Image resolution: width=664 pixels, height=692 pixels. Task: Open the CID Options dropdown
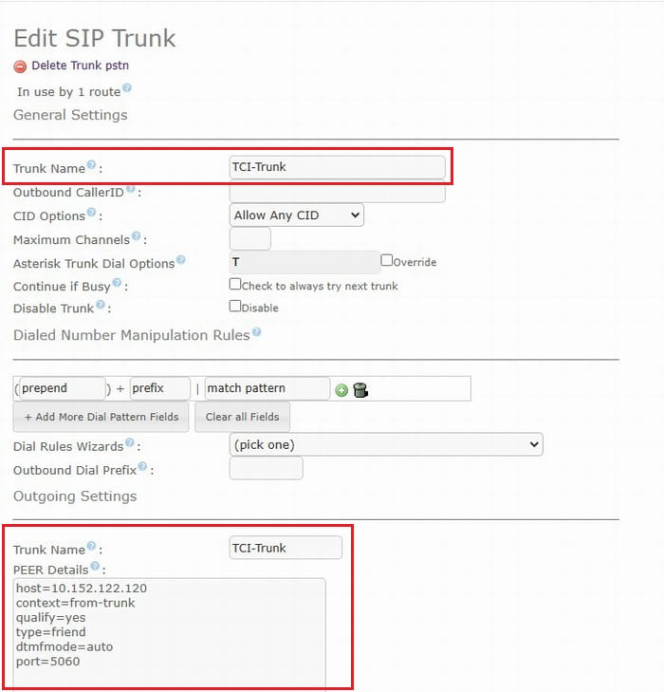297,215
